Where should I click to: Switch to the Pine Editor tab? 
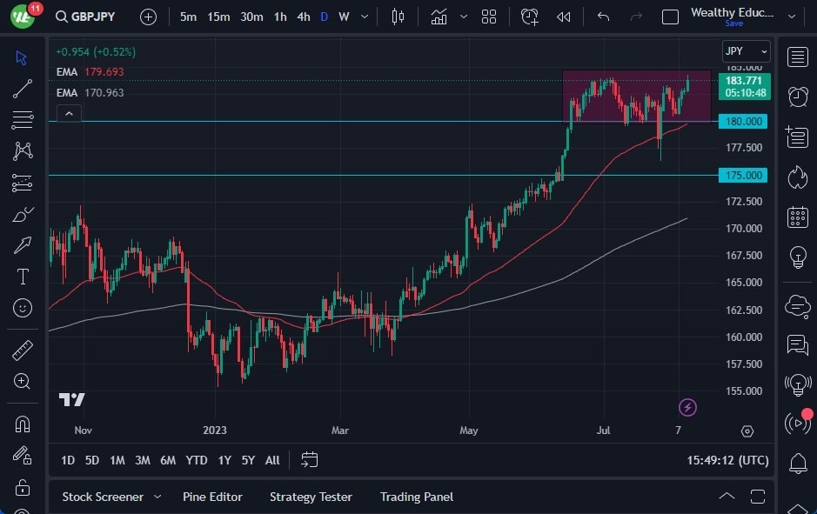[x=212, y=497]
